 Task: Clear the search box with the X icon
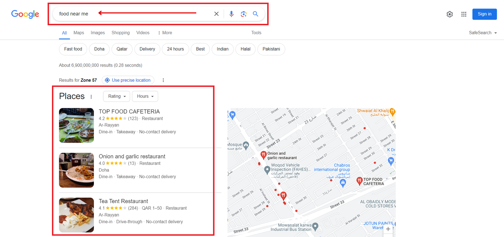point(216,14)
